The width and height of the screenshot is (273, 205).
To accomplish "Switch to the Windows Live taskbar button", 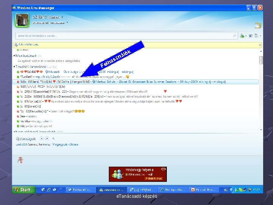I will [x=112, y=190].
